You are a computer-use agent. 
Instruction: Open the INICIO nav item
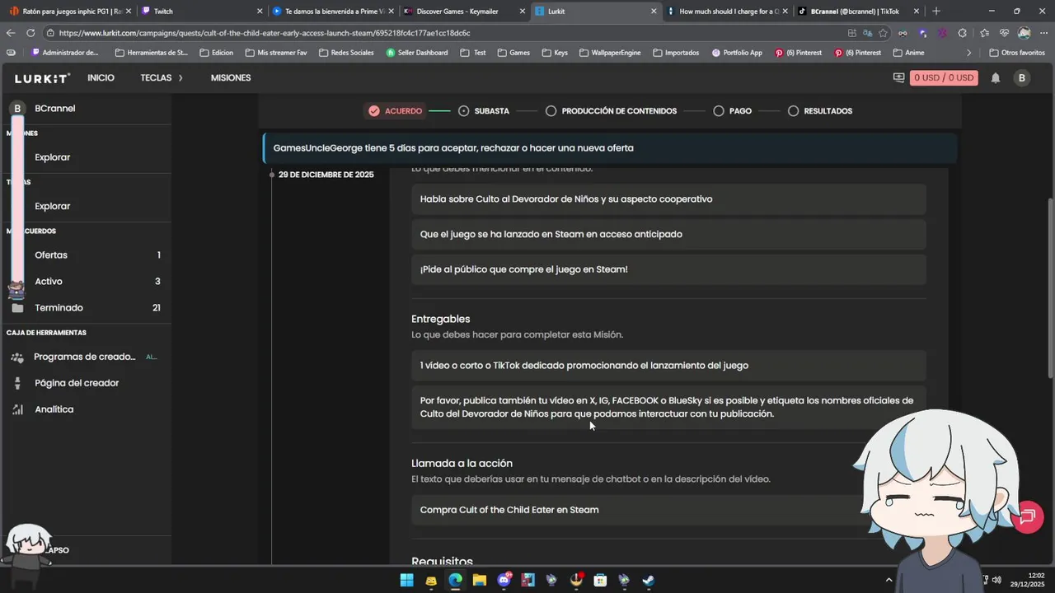(101, 78)
